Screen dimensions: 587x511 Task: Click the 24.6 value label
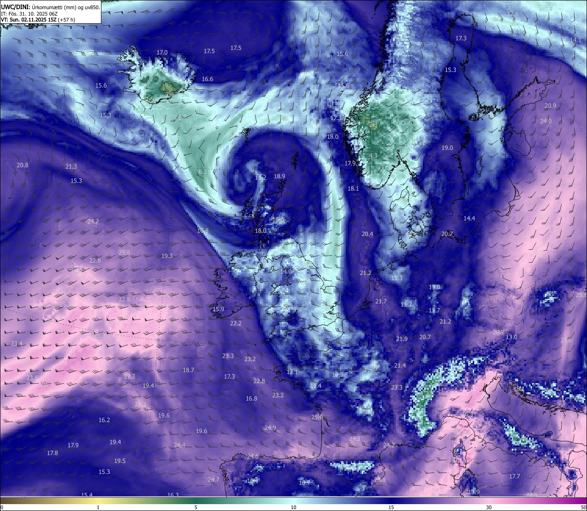pyautogui.click(x=253, y=456)
